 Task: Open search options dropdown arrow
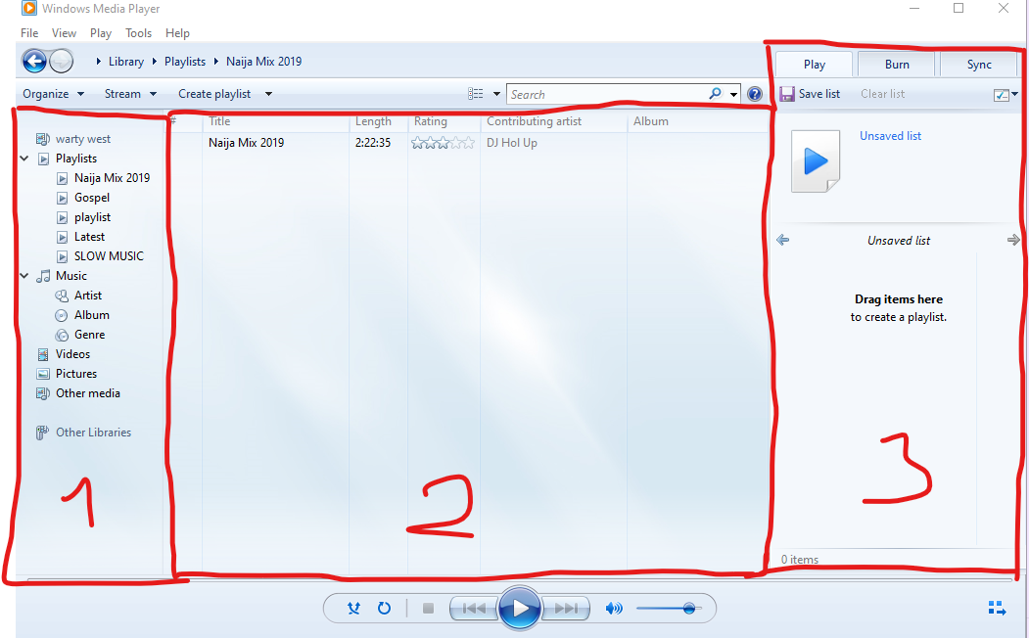[733, 94]
